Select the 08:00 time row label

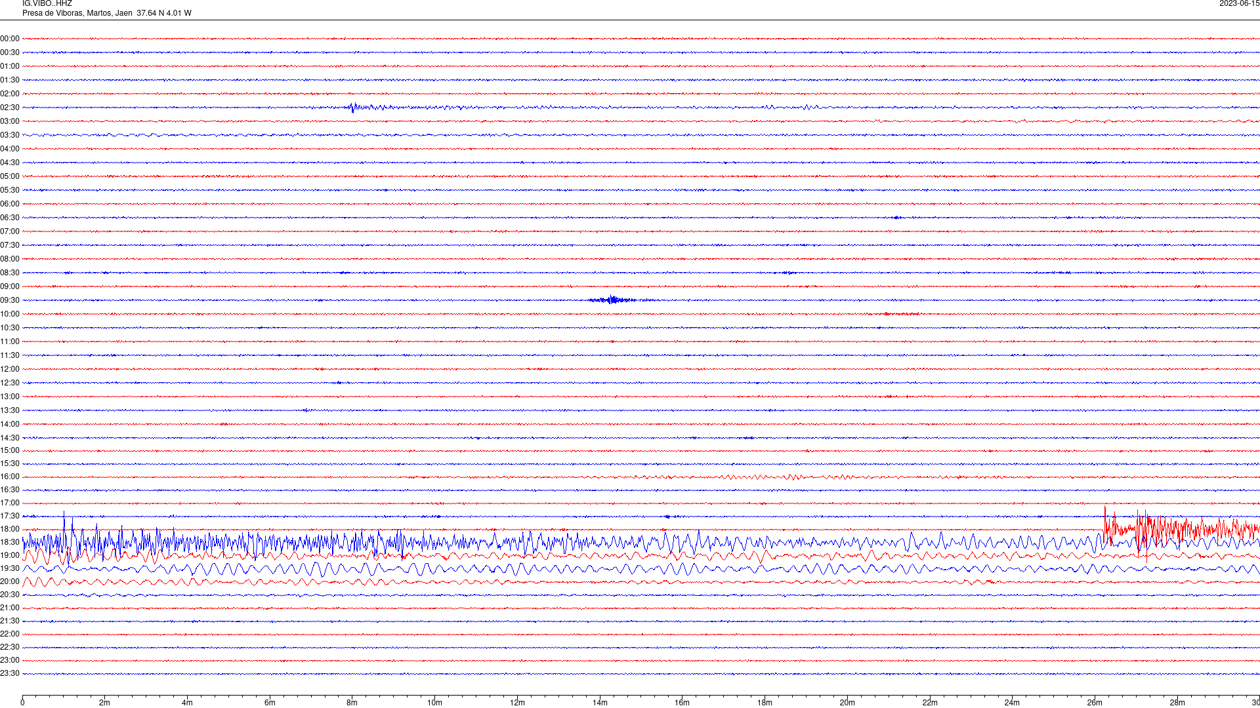coord(10,259)
